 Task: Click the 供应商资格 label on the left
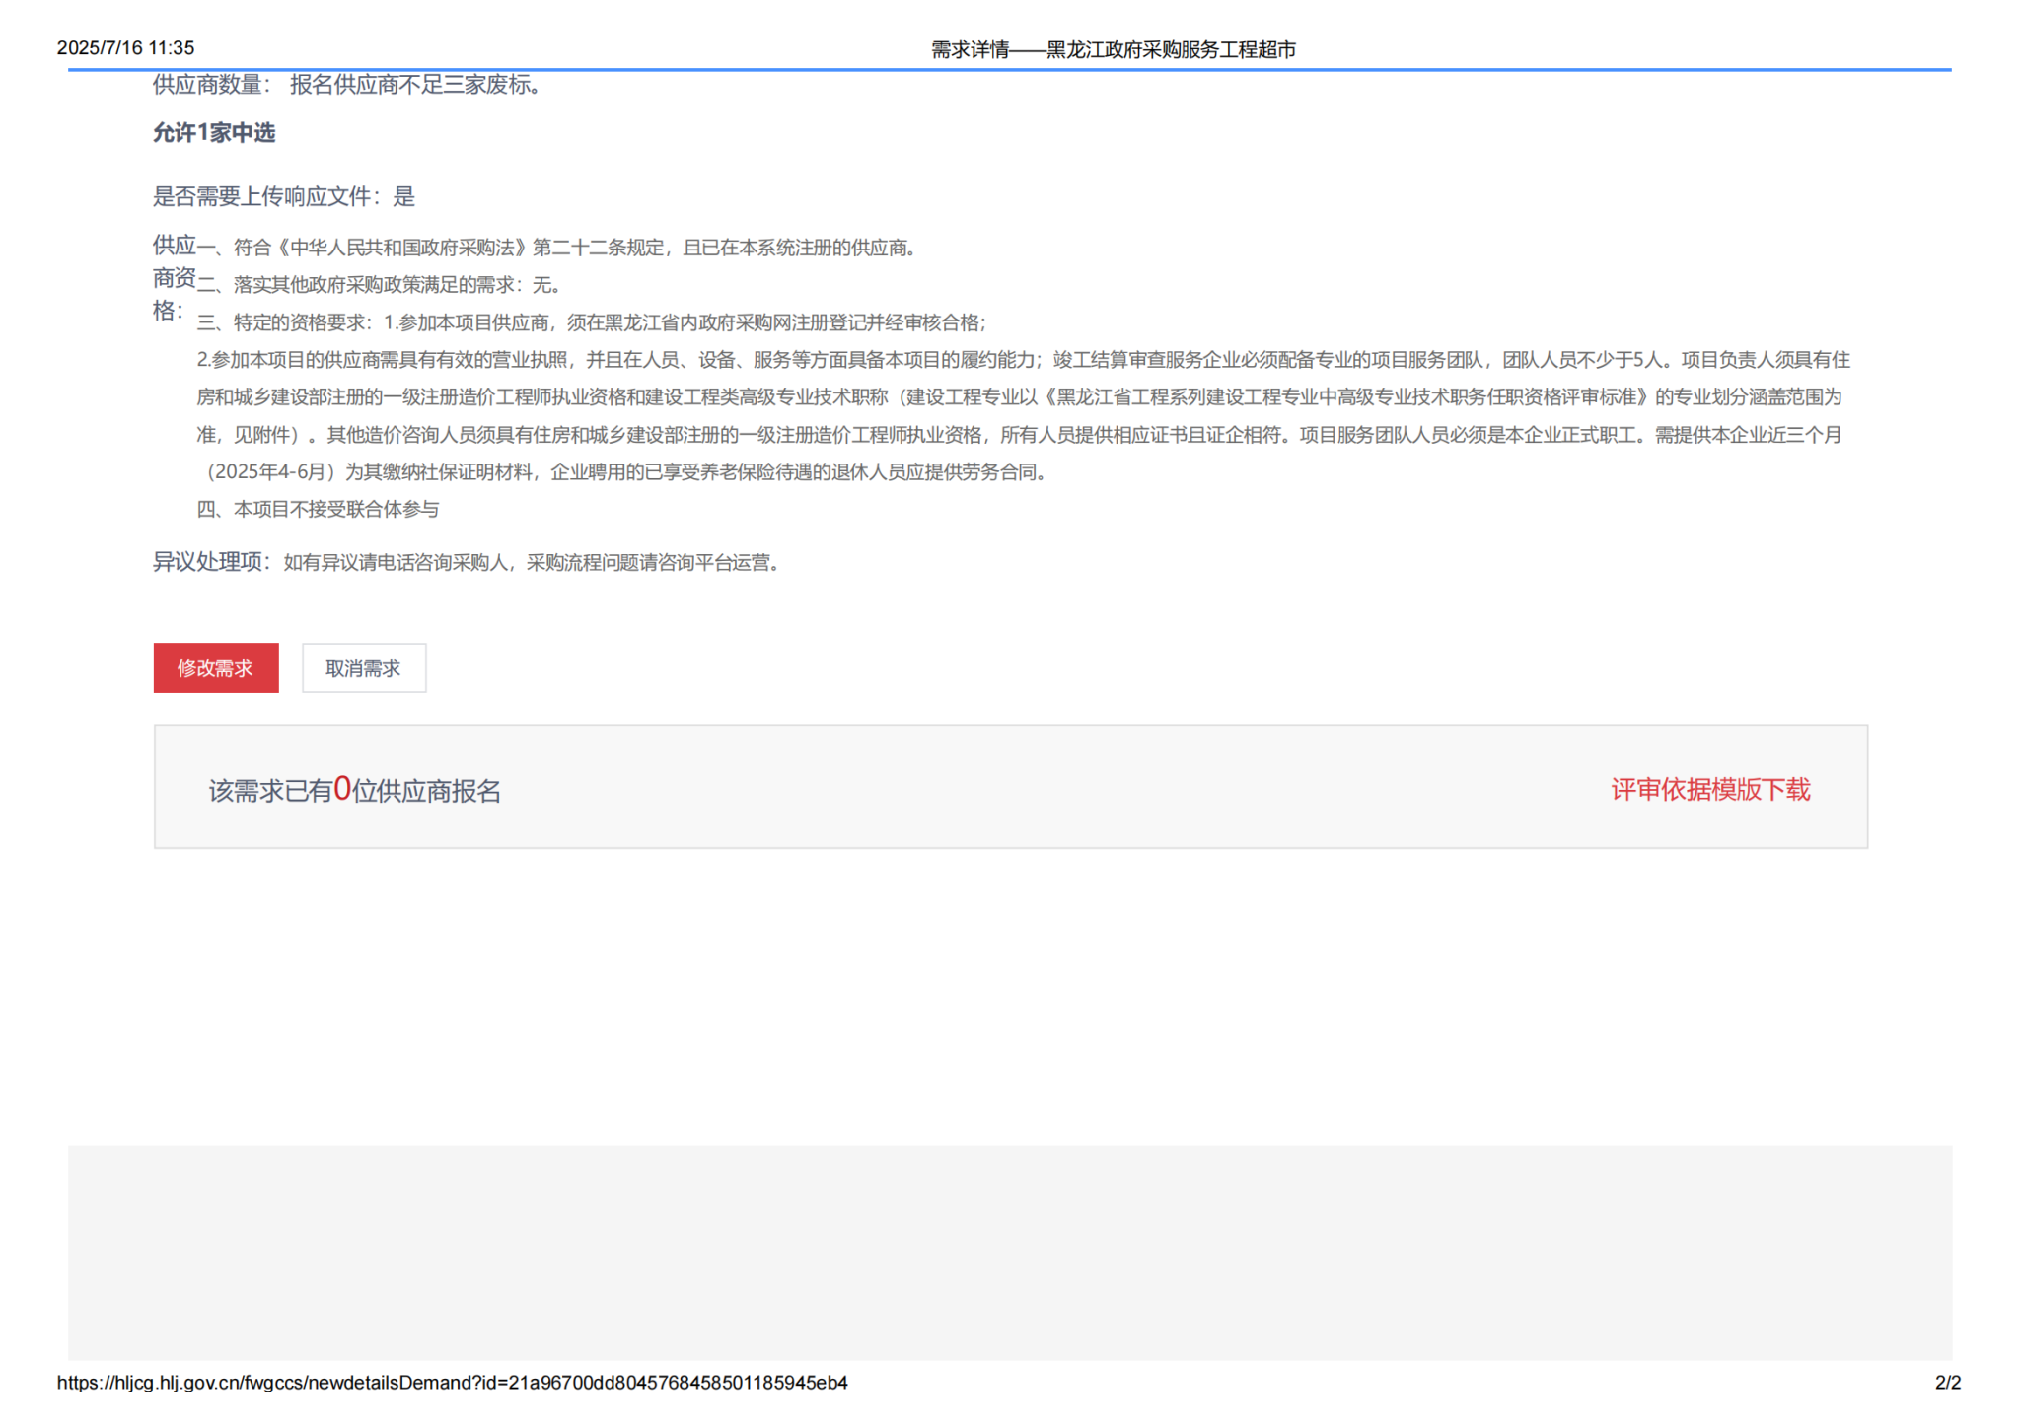[173, 278]
